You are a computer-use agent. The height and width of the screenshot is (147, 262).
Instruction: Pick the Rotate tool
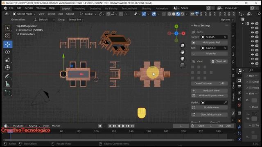(x=7, y=52)
